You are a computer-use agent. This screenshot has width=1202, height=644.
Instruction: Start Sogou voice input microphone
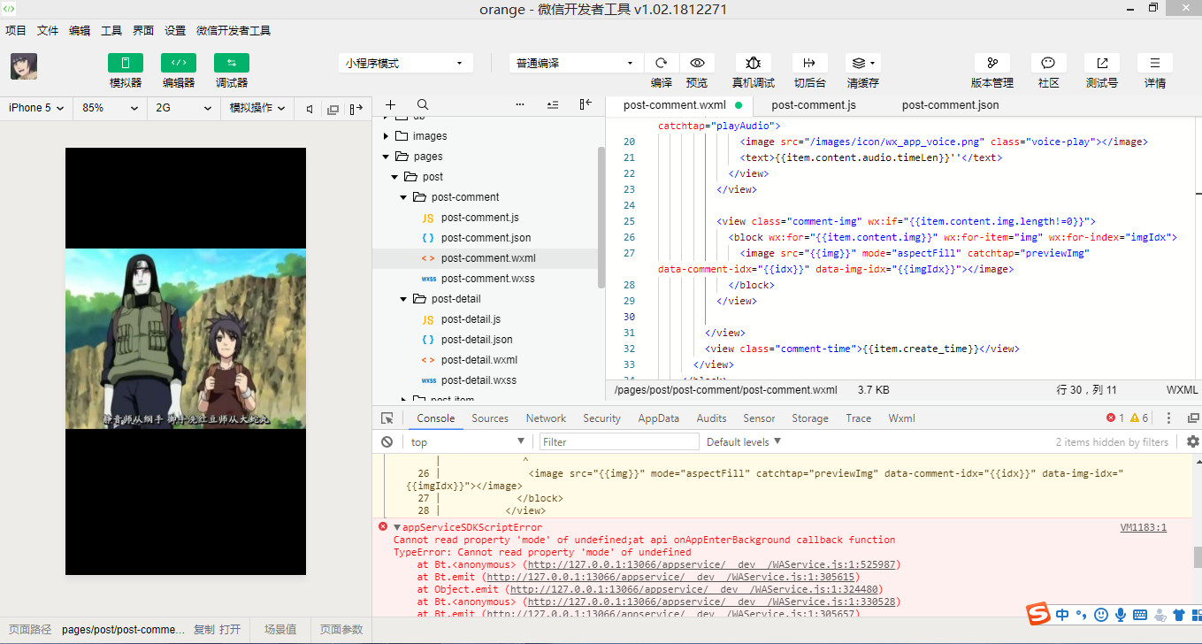1121,615
